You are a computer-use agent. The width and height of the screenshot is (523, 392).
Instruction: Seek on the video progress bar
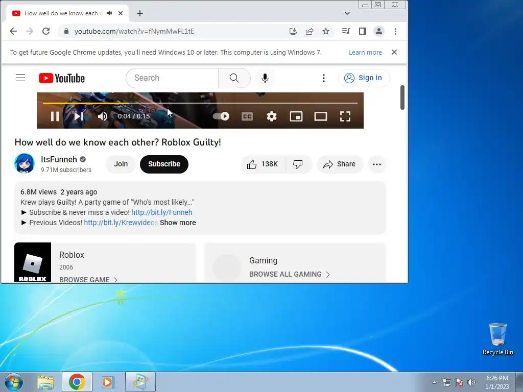tap(200, 103)
